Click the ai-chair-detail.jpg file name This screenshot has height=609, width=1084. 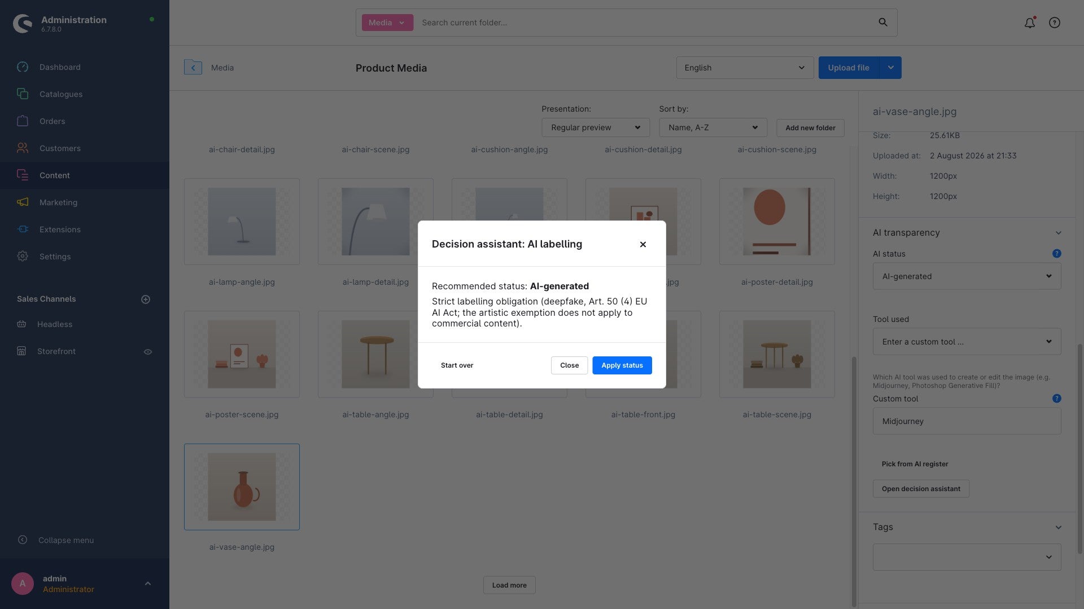click(242, 149)
